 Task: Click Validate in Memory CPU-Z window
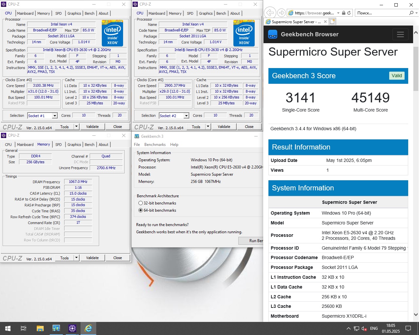coord(92,258)
